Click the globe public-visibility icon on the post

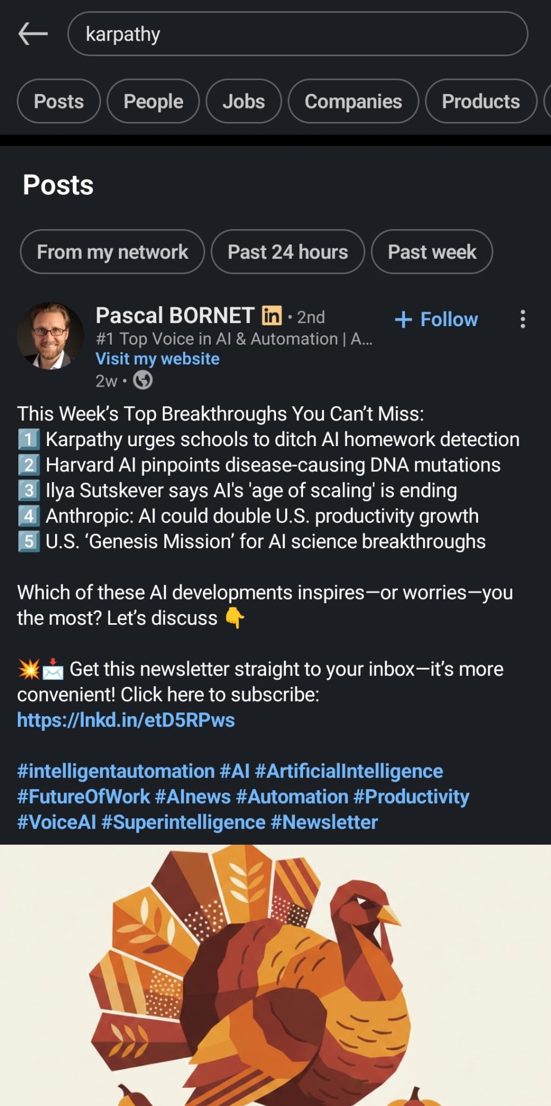click(x=142, y=381)
